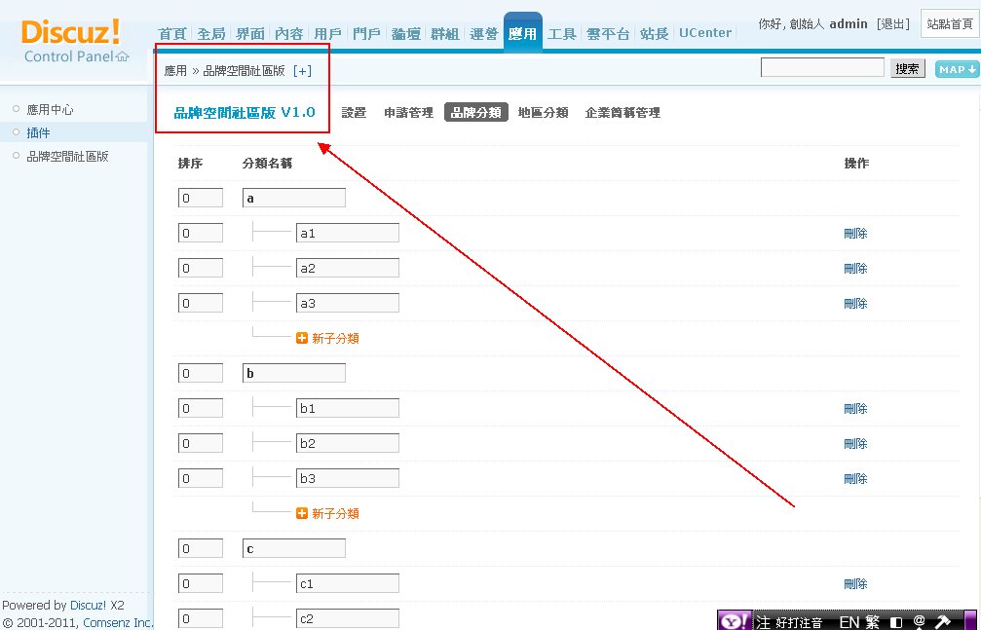This screenshot has width=981, height=630.
Task: Delete subcategory a3 via 刪除
Action: click(x=855, y=304)
